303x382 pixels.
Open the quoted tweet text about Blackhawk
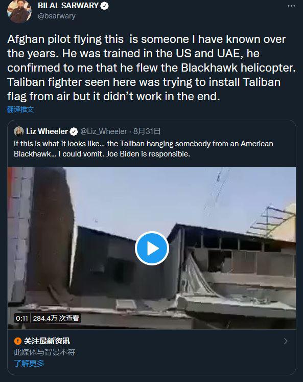[144, 149]
